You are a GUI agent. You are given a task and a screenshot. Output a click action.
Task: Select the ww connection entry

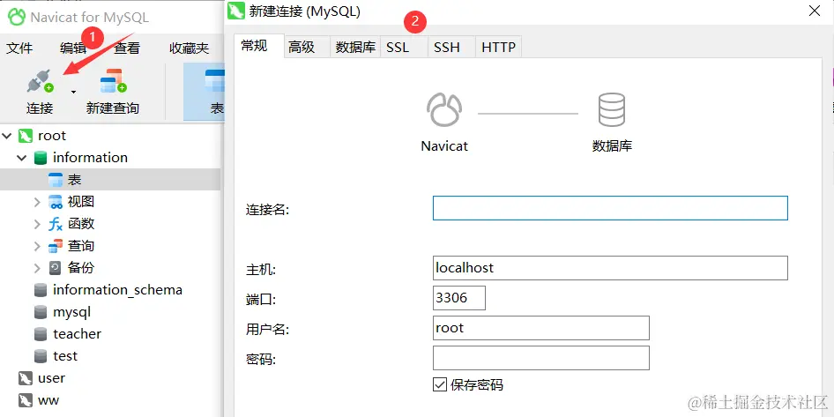click(48, 400)
